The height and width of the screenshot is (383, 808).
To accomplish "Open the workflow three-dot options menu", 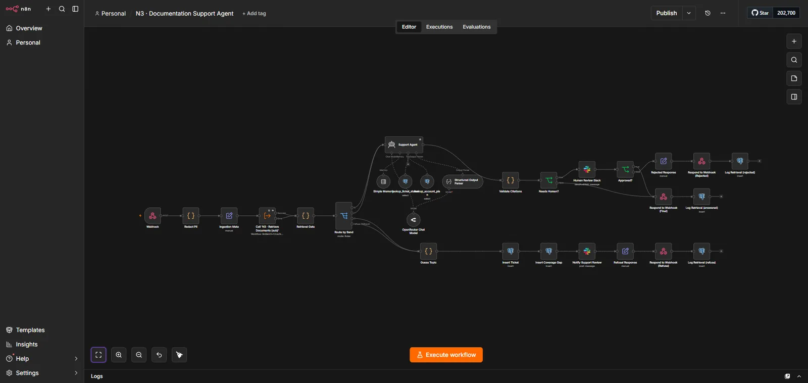I will 723,13.
